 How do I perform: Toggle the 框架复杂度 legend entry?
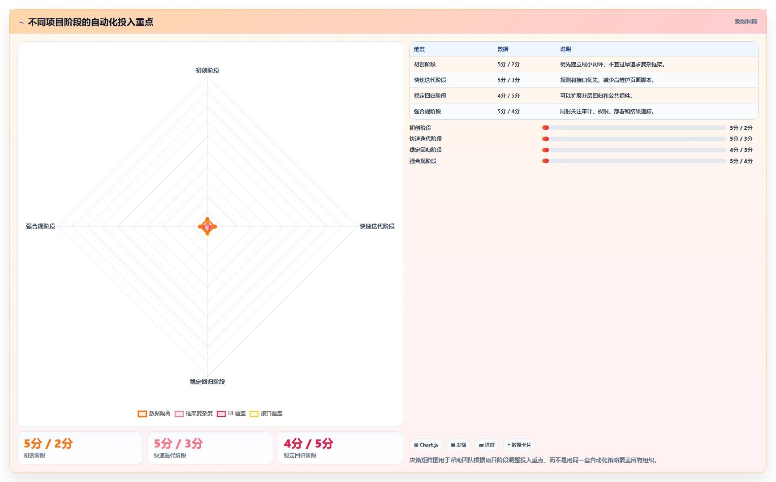(194, 413)
